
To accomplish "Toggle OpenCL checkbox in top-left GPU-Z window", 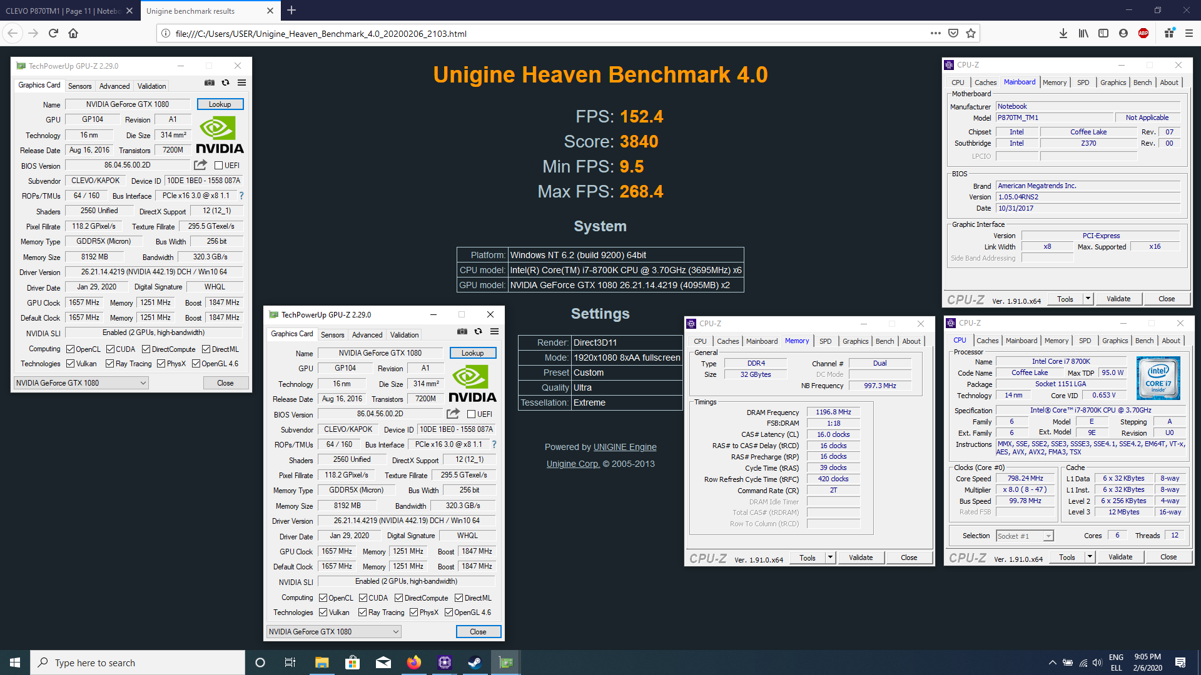I will 71,349.
